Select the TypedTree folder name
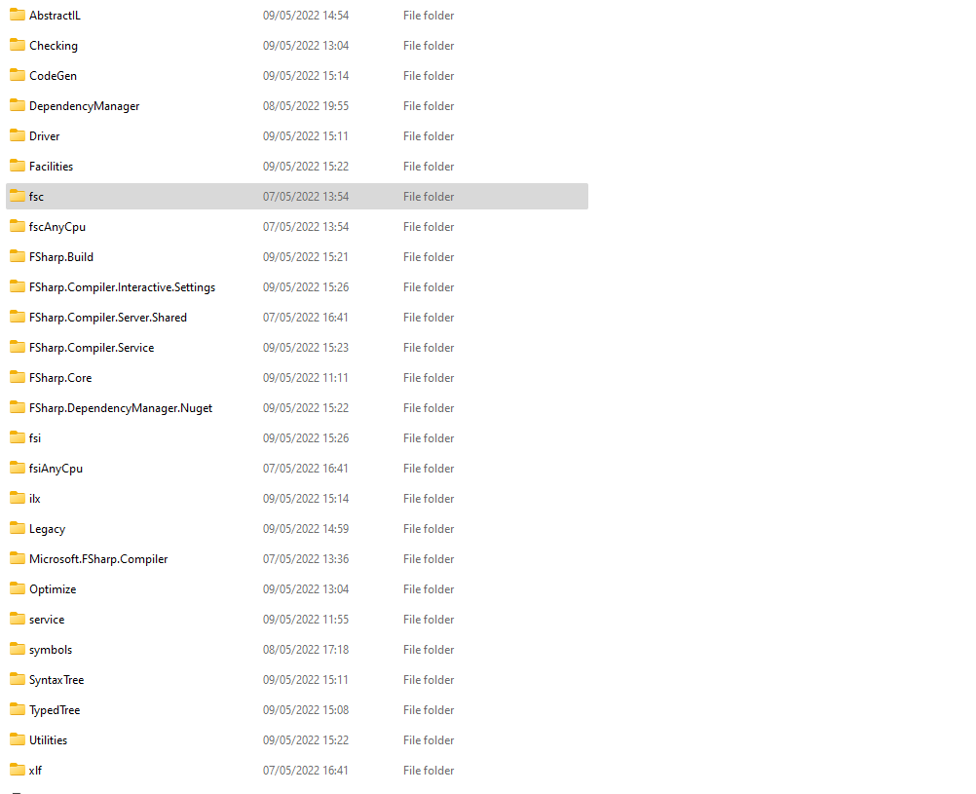The height and width of the screenshot is (794, 976). coord(55,710)
